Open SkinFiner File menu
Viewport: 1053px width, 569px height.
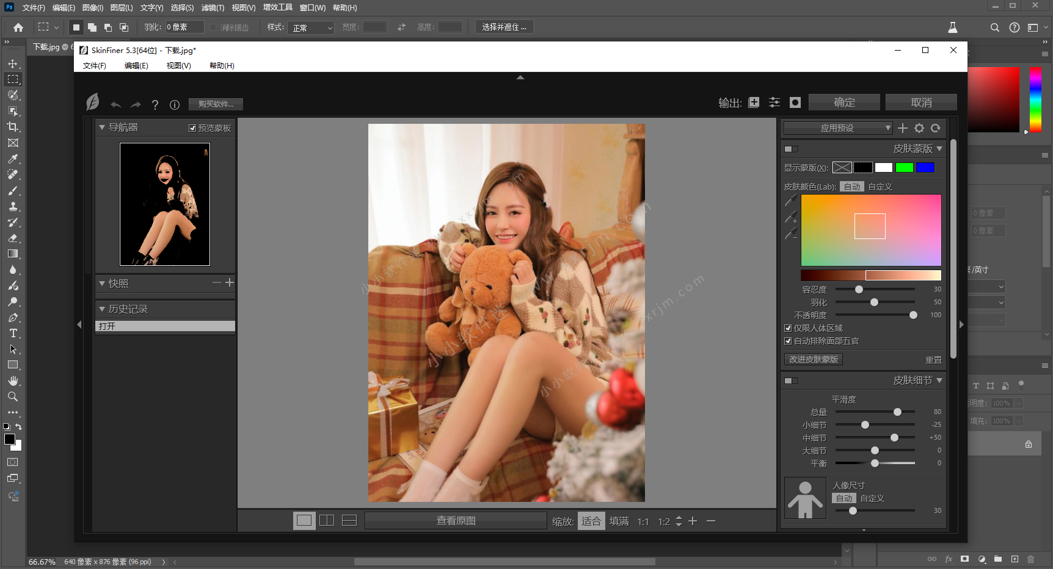click(95, 66)
